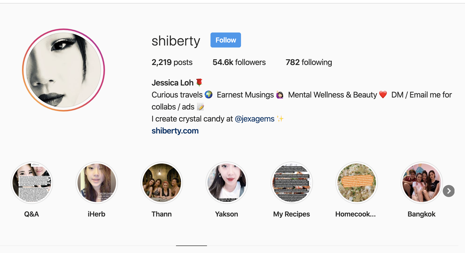Click the shiberty username heading

(x=176, y=41)
